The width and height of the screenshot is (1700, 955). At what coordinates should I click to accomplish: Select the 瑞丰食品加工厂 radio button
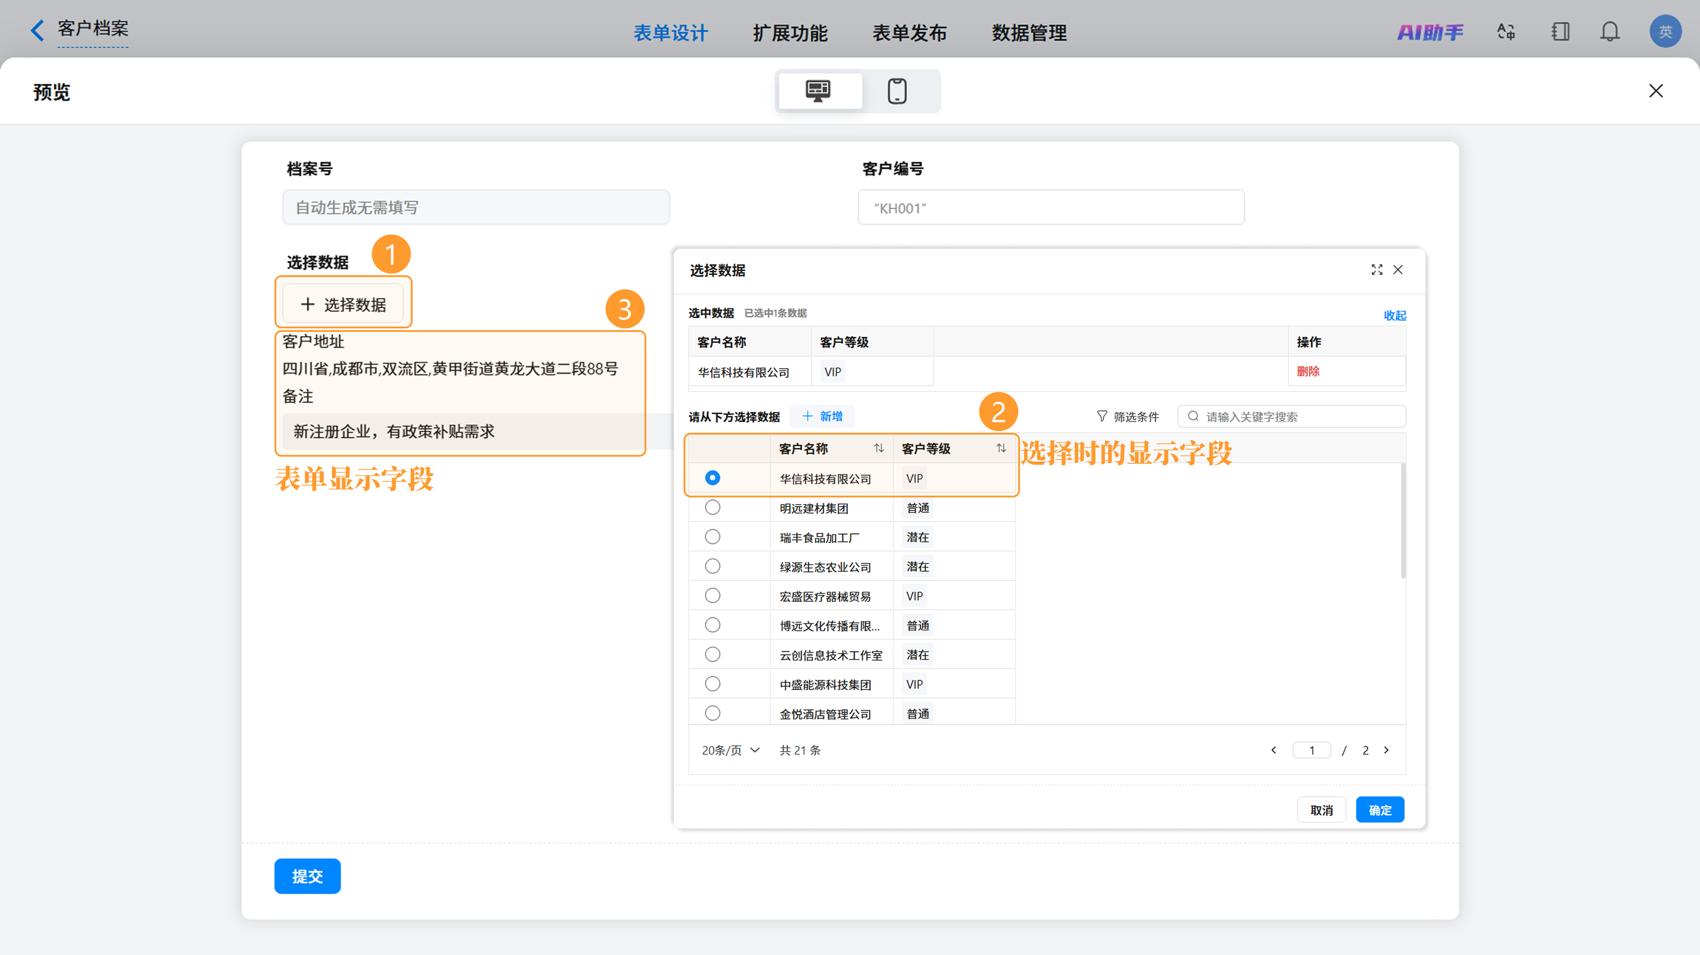pos(712,537)
